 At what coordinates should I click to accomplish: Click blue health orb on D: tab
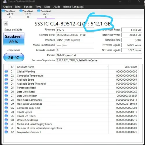tap(21, 11)
